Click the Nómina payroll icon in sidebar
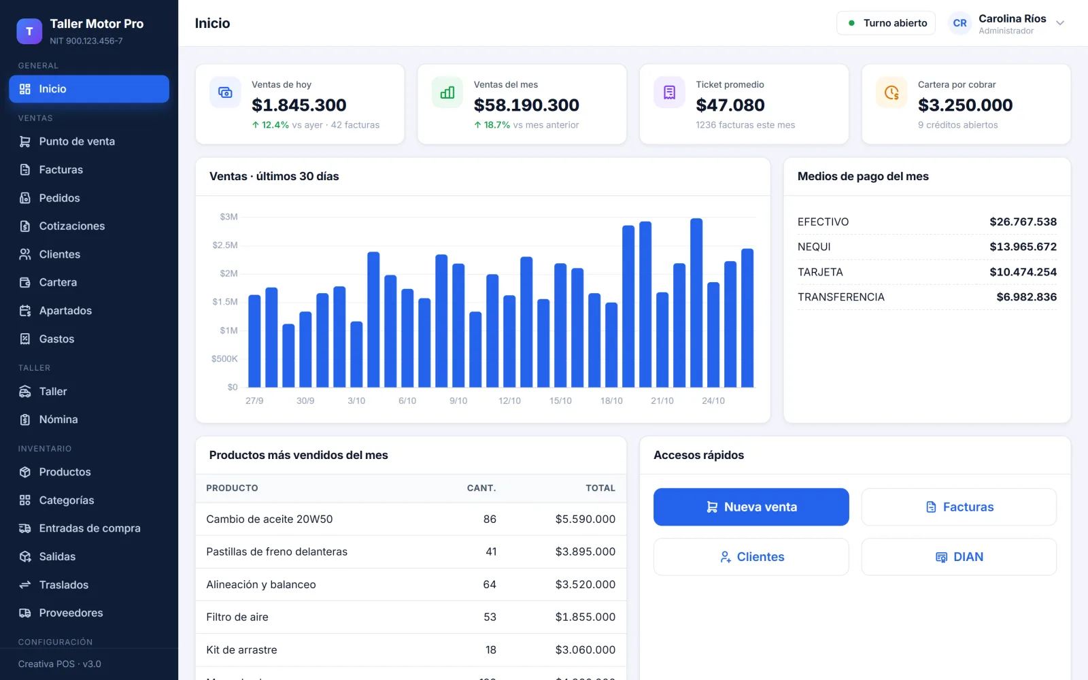The width and height of the screenshot is (1088, 680). pos(25,420)
